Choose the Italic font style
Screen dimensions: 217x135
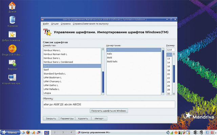point(134,54)
